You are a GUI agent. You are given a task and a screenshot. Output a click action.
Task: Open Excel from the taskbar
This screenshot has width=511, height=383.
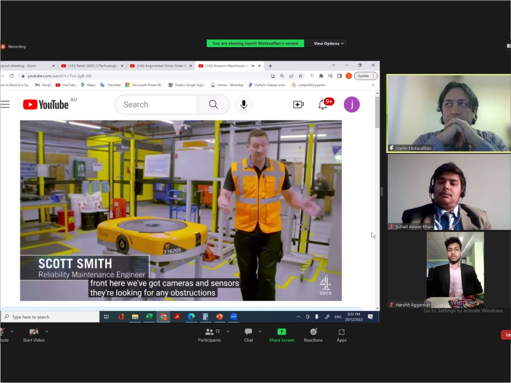click(x=149, y=317)
